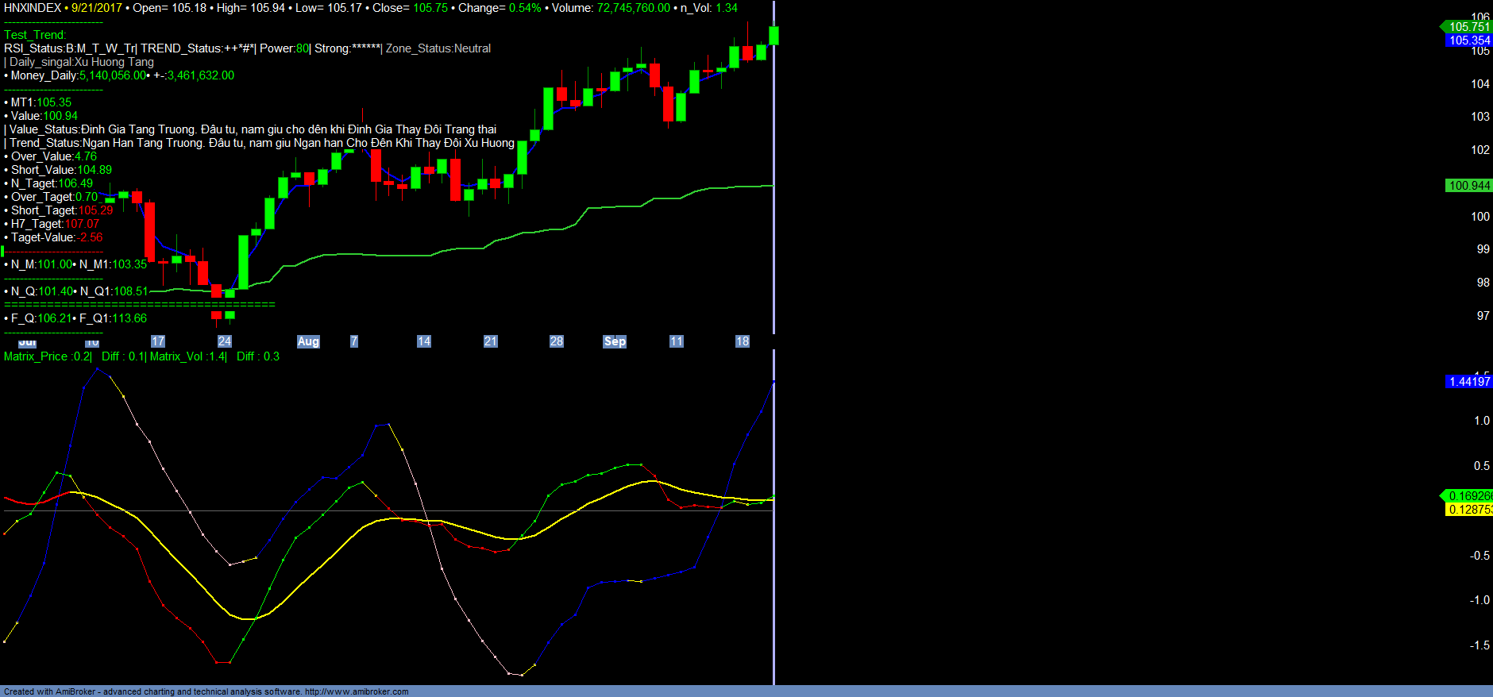Select the 17 date marker on axis
Screen dimensions: 1493x697
pyautogui.click(x=158, y=341)
